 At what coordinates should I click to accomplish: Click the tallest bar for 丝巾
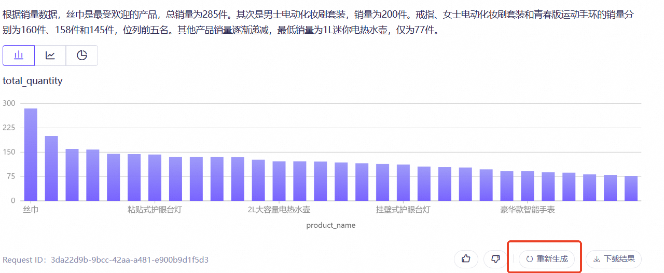31,155
